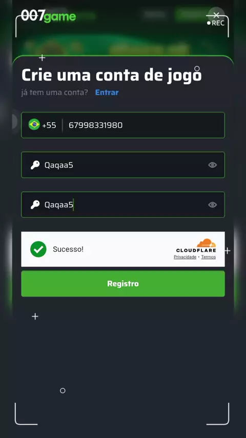Image resolution: width=246 pixels, height=438 pixels.
Task: Click the Crie uma conta de jogo heading
Action: pos(111,75)
